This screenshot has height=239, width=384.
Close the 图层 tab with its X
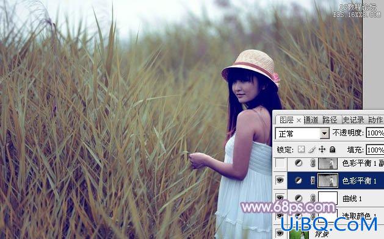click(299, 120)
